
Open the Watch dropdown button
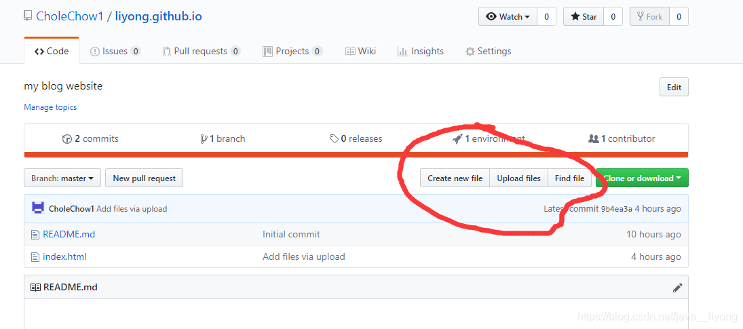508,16
